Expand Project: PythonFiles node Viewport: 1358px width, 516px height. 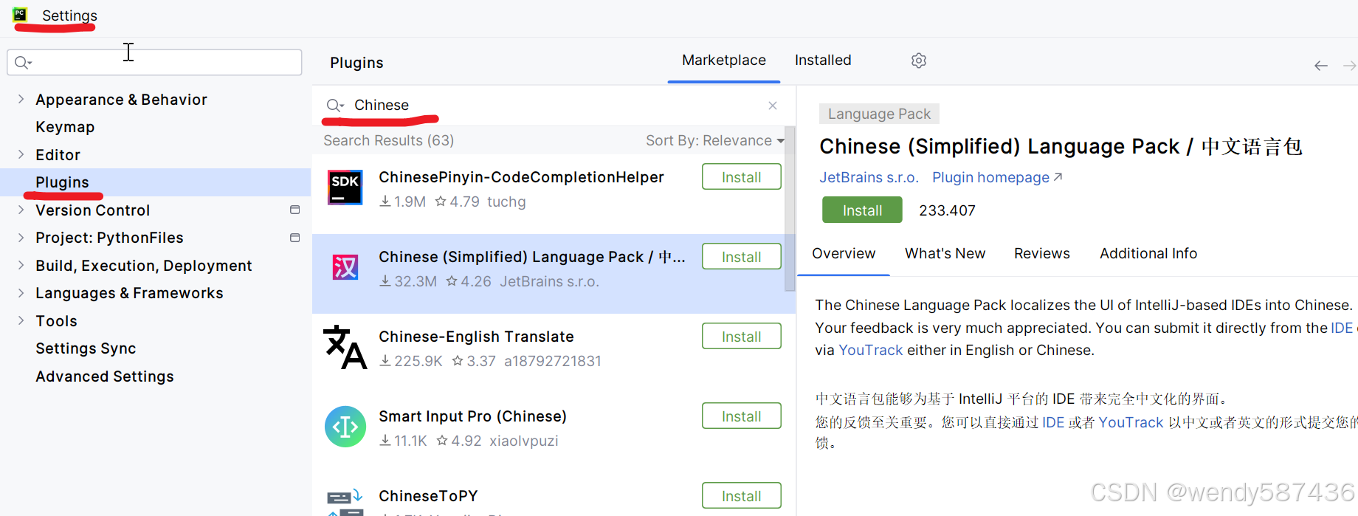point(21,238)
